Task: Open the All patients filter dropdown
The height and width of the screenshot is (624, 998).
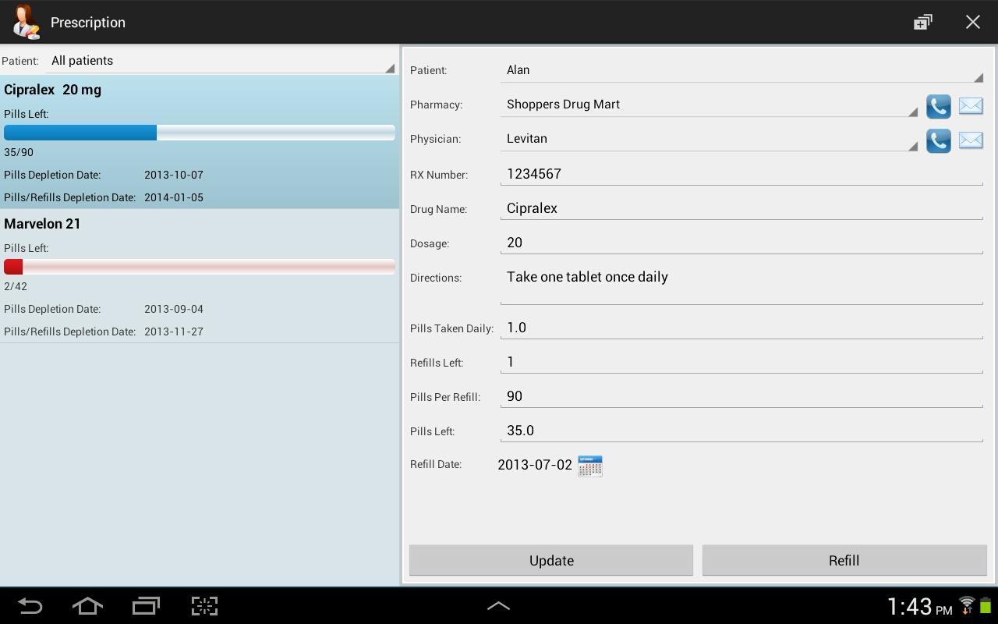Action: pyautogui.click(x=221, y=61)
